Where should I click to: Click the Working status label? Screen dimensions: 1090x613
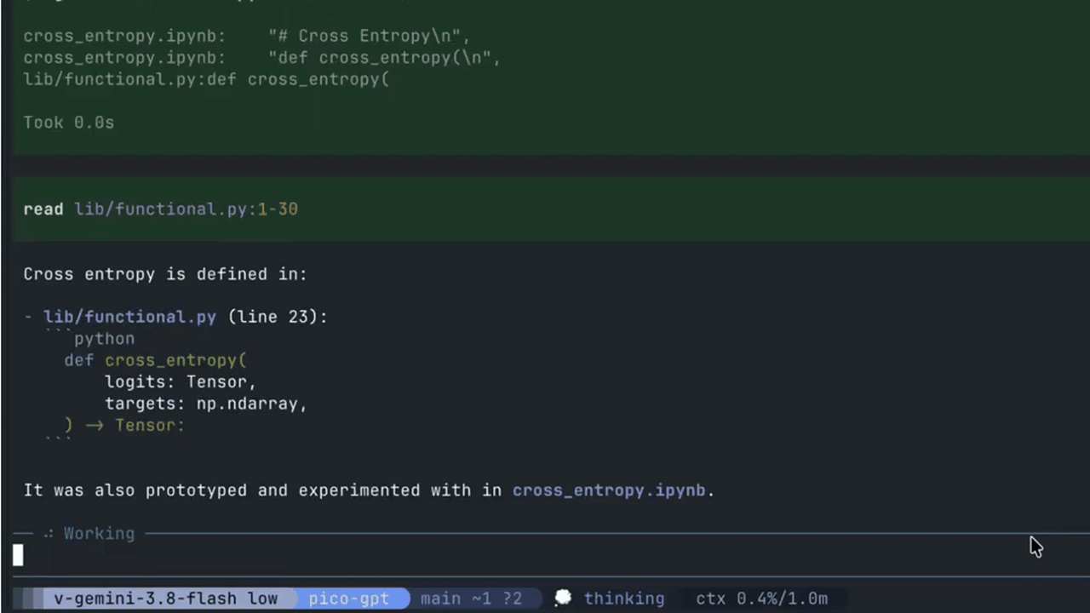(x=99, y=534)
